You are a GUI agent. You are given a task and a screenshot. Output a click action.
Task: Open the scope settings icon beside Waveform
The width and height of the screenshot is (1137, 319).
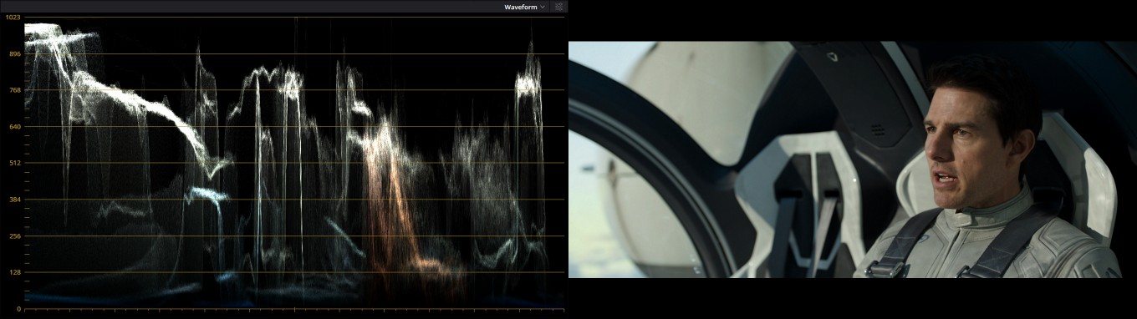pos(559,7)
